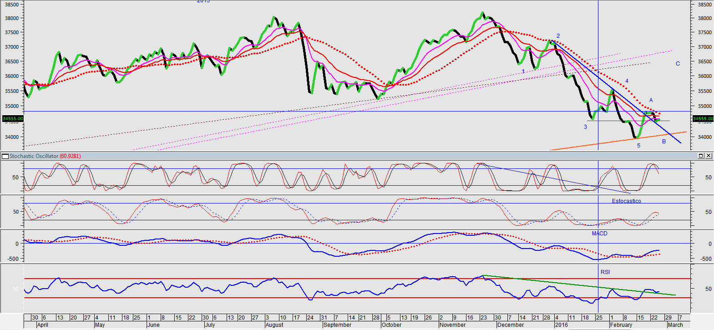Click February on the time axis
The image size is (714, 330).
point(621,325)
